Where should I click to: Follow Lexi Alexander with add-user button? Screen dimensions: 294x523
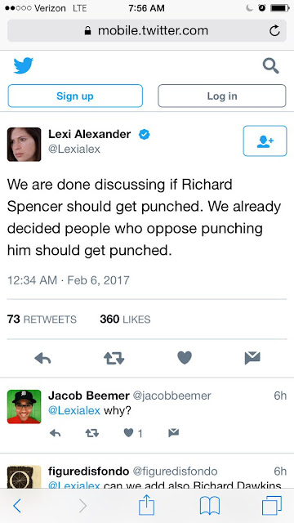pyautogui.click(x=265, y=141)
